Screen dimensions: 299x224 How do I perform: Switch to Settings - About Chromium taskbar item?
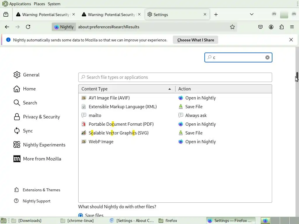click(132, 220)
